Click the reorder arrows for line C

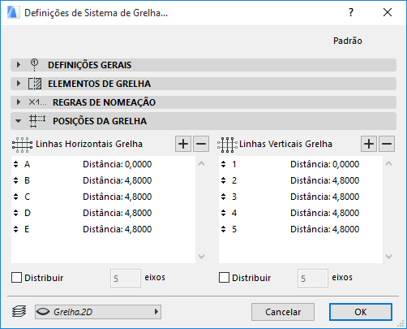(x=16, y=197)
